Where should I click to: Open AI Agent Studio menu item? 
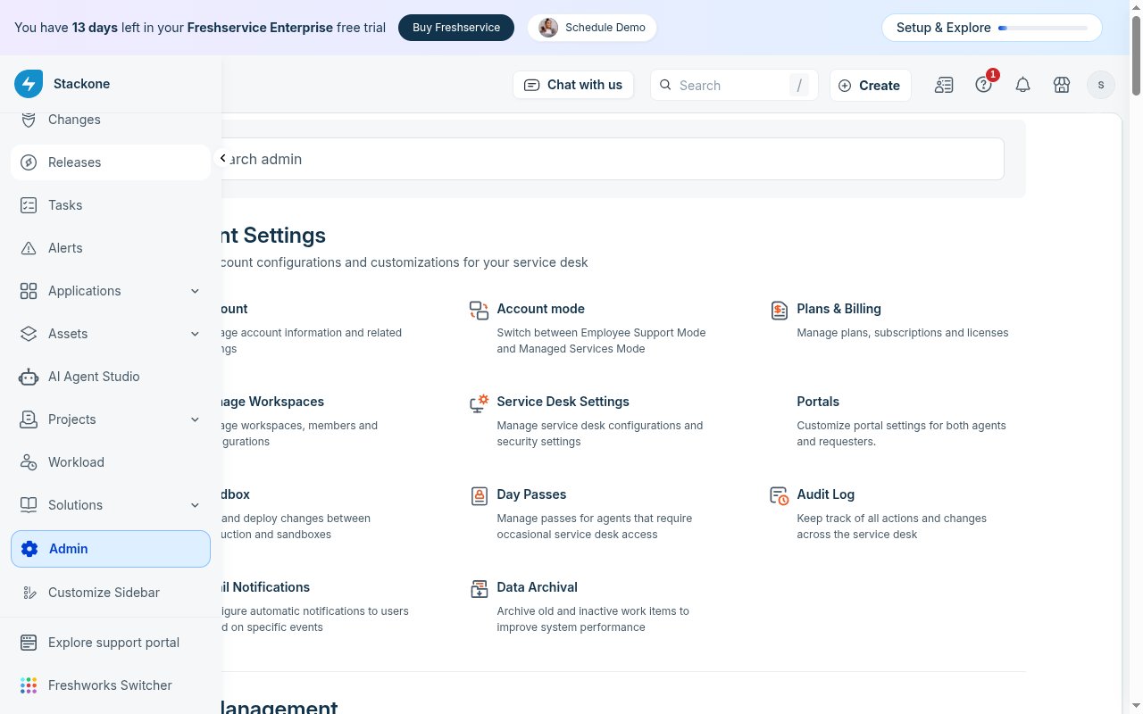(111, 377)
